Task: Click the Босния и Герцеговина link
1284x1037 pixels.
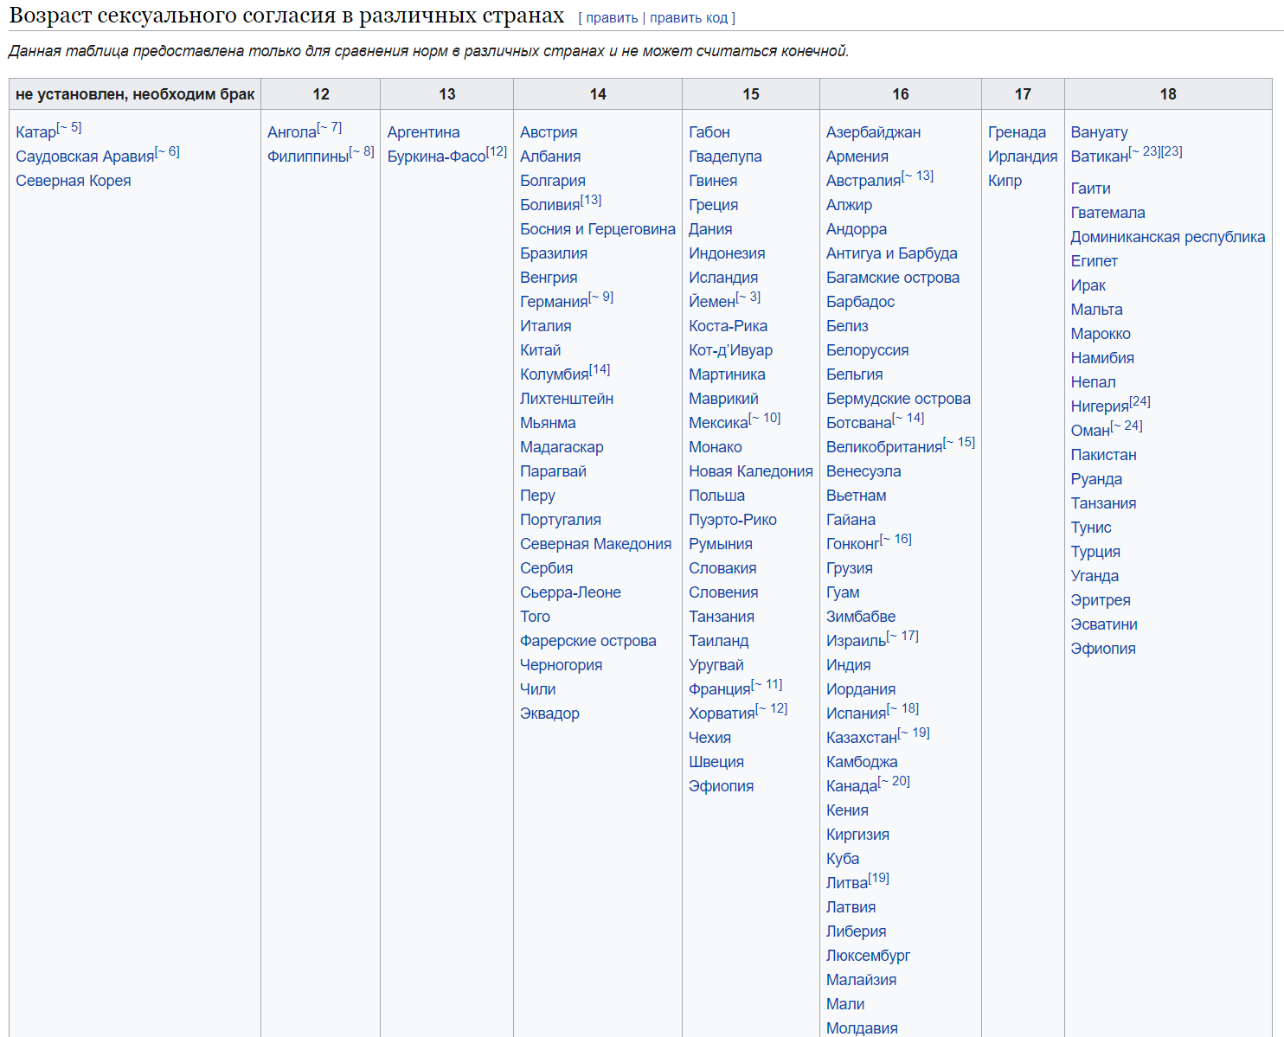Action: click(597, 229)
